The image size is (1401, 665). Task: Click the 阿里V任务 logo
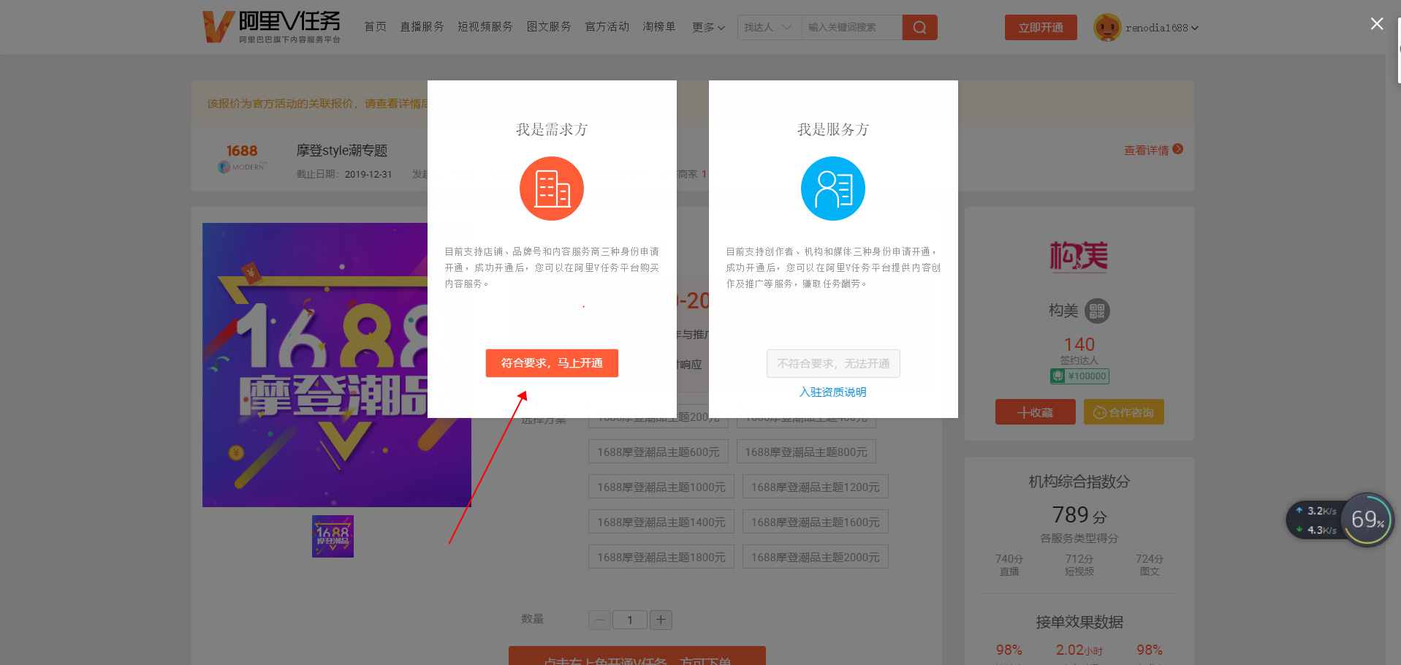(271, 27)
